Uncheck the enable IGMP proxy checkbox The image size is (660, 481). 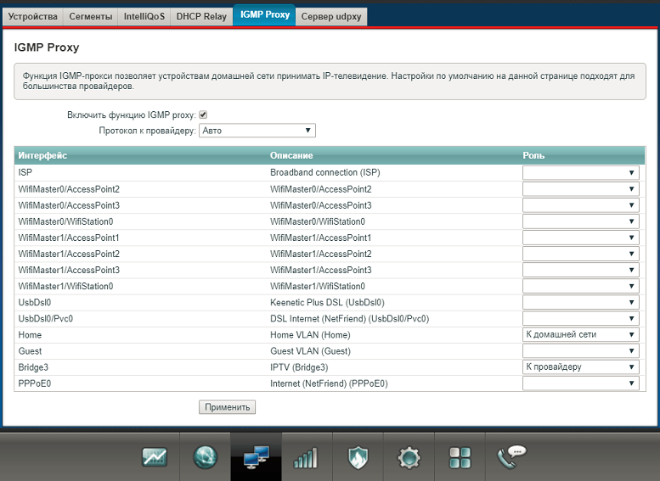[203, 115]
